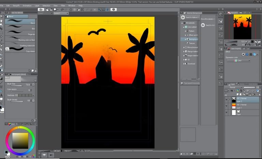Pick the Copy stamp sub tool

[20, 49]
